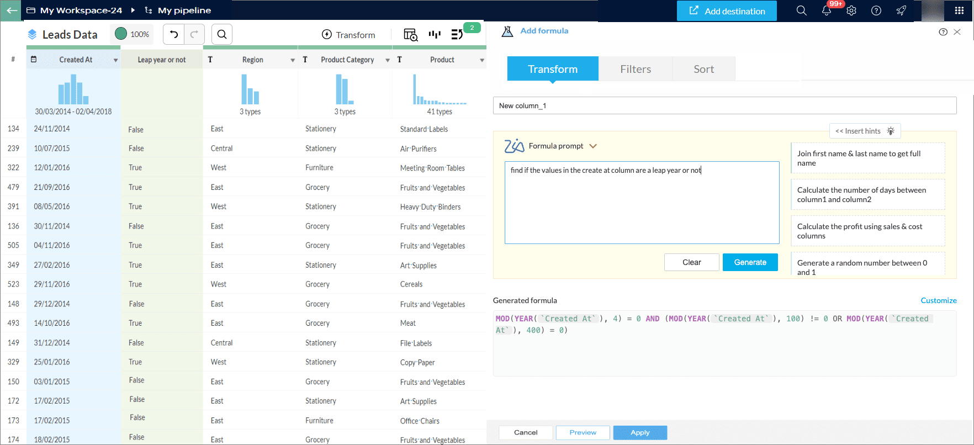Click the My pipeline breadcrumb
Image resolution: width=974 pixels, height=445 pixels.
coord(184,10)
